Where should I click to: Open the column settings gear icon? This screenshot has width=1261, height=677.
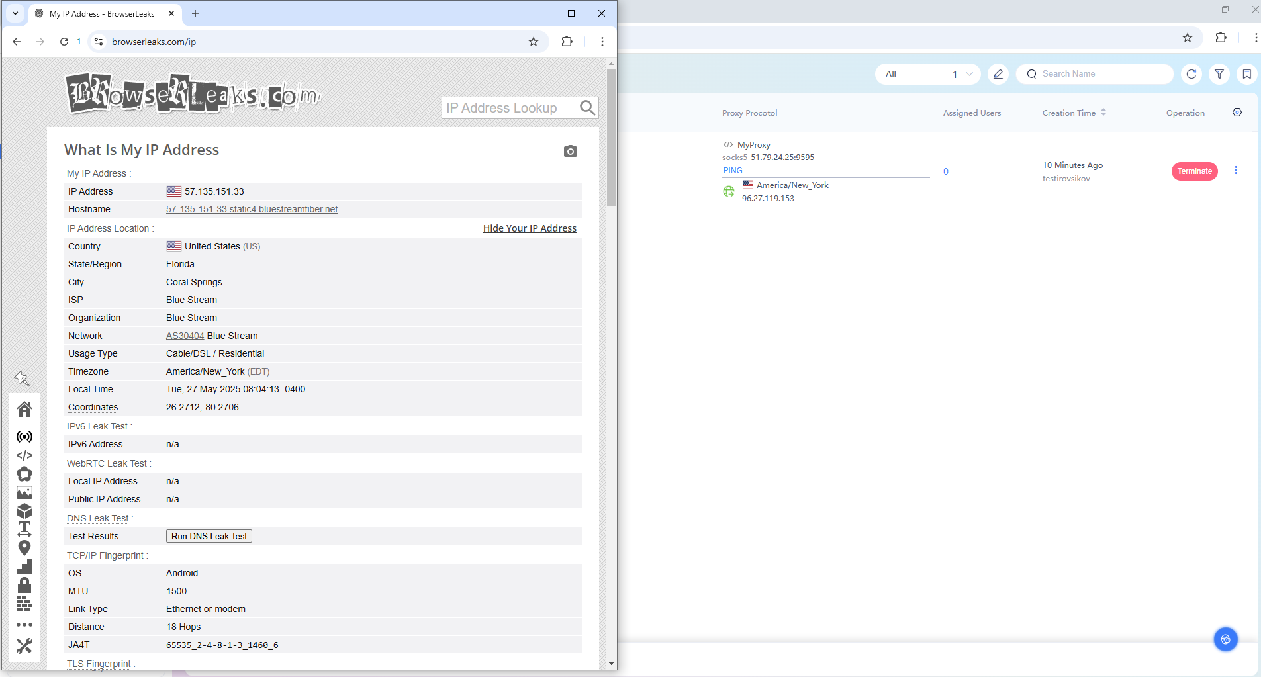click(x=1237, y=113)
